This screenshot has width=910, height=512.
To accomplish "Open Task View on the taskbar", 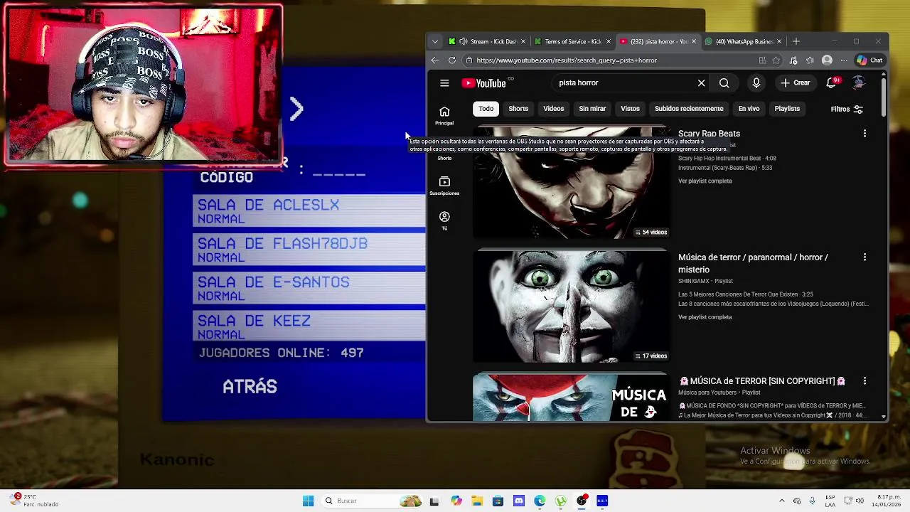I will tap(434, 501).
